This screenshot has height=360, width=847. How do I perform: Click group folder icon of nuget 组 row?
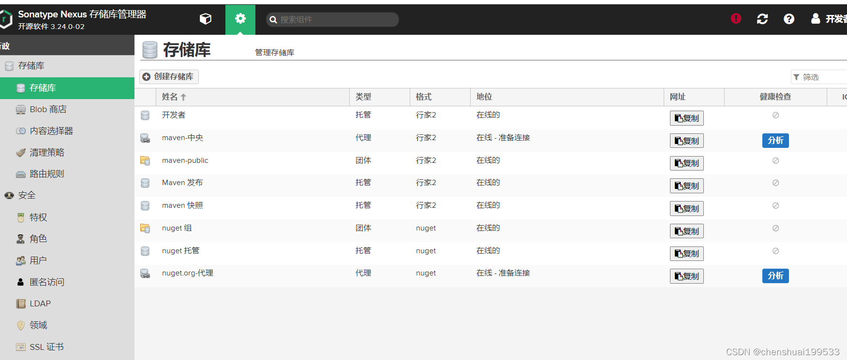[145, 228]
